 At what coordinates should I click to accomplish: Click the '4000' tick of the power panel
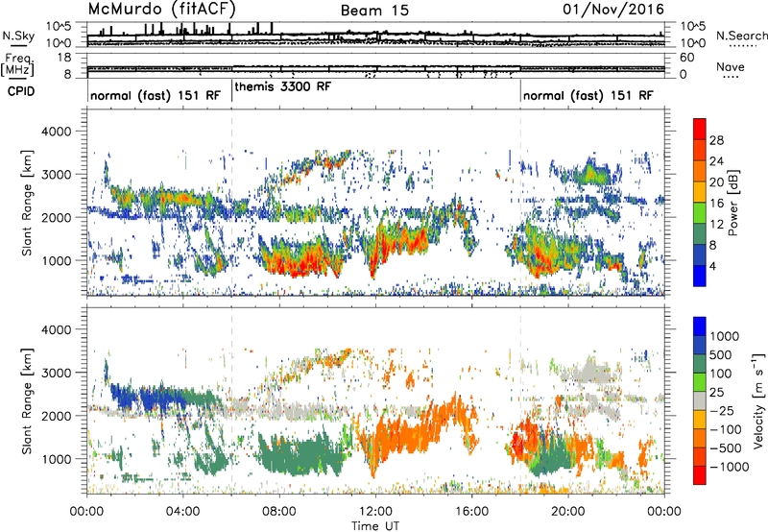pos(59,132)
